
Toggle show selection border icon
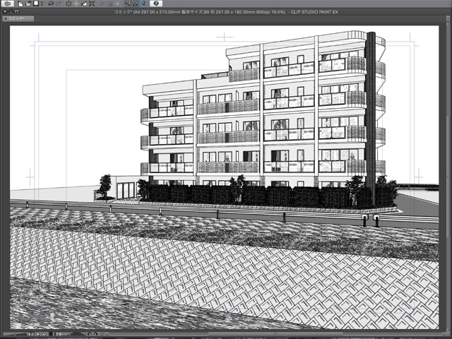[x=117, y=4]
